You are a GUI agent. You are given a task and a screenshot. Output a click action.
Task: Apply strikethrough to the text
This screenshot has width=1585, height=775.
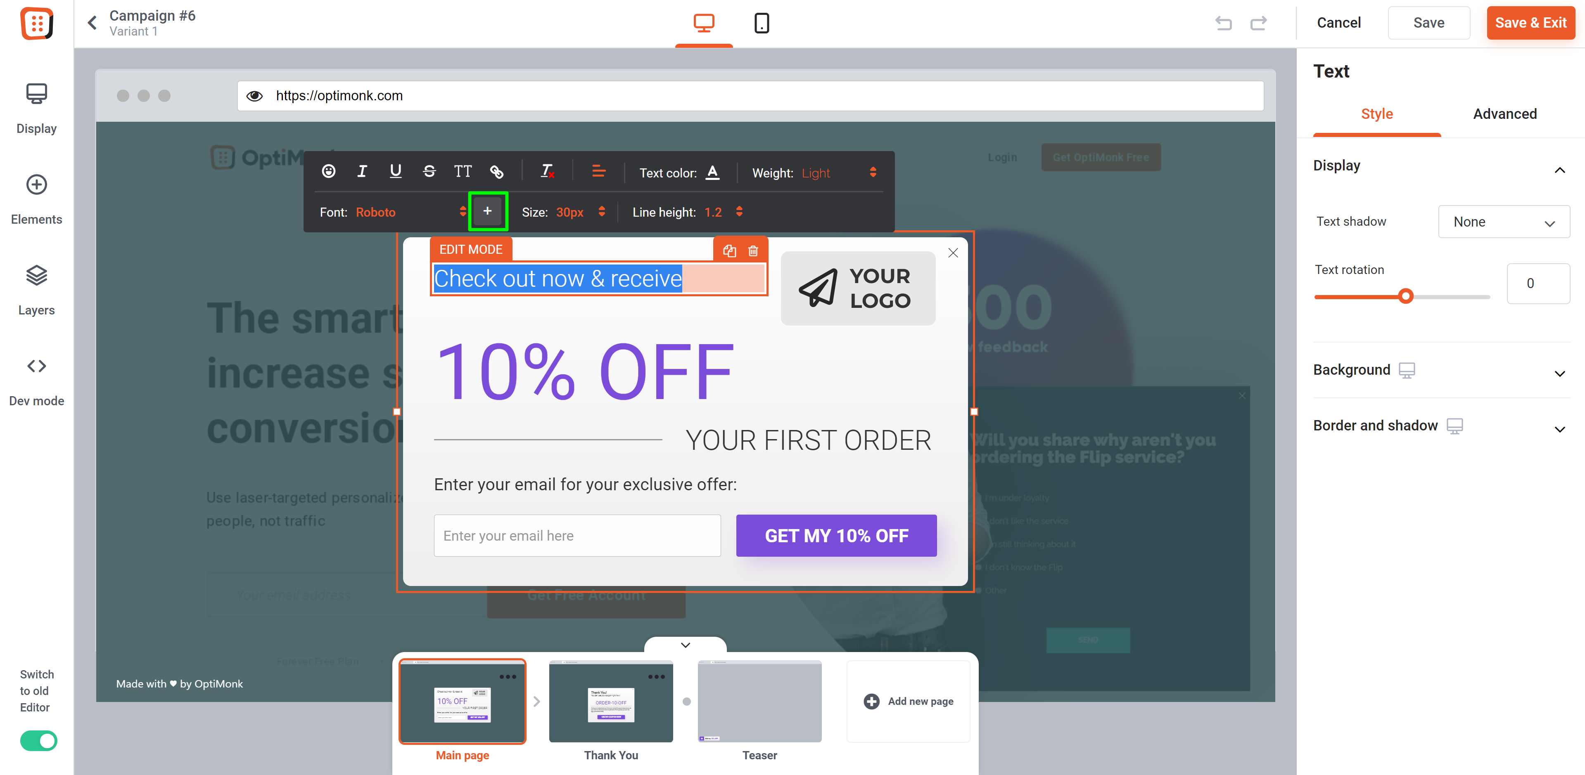[x=429, y=172]
